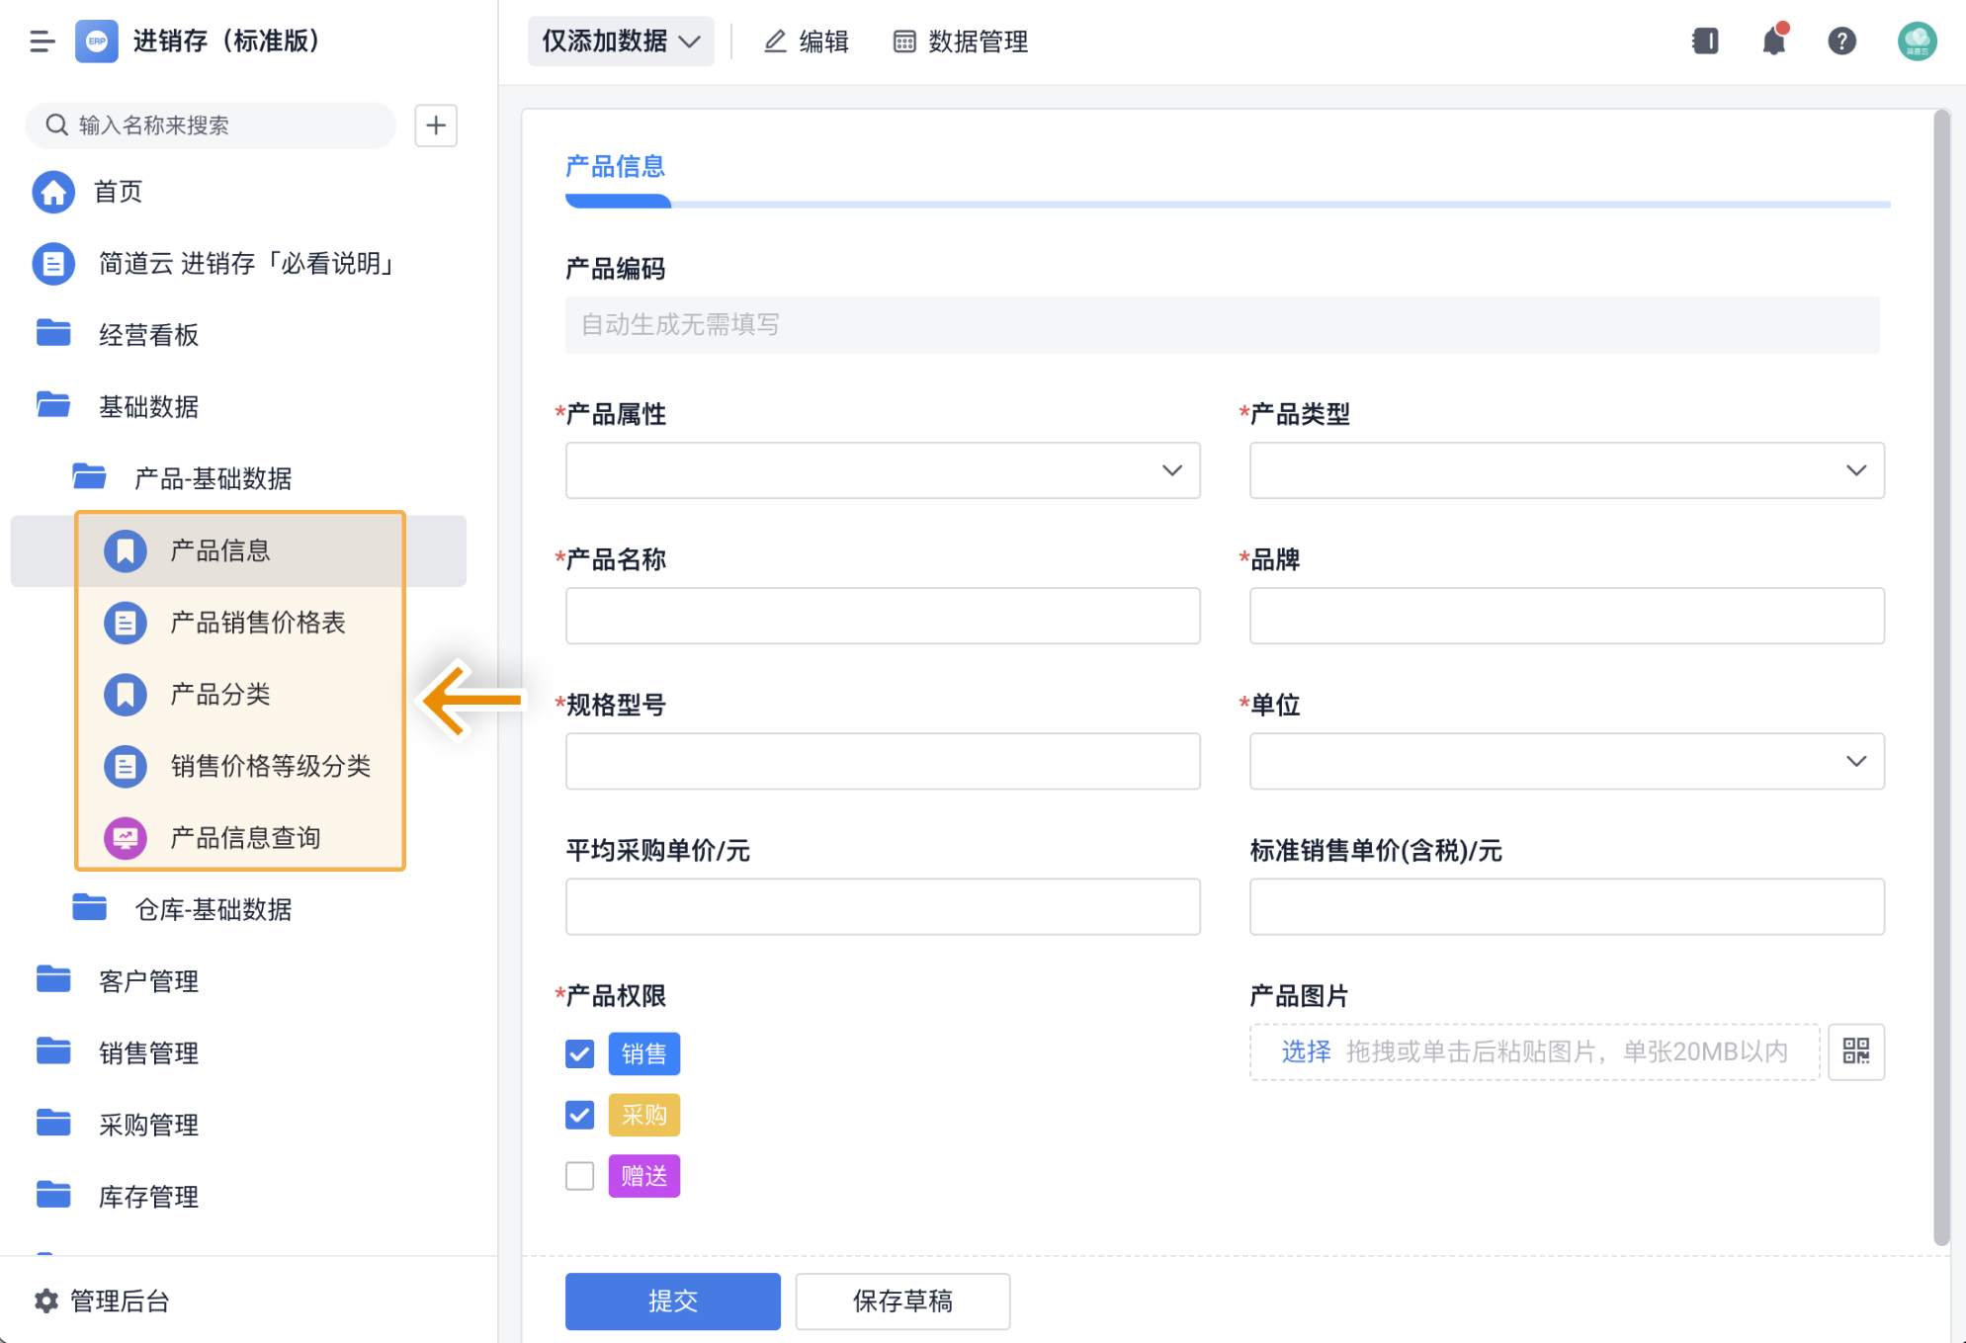Open the notebook icon in top bar
The height and width of the screenshot is (1343, 1966).
[1705, 42]
